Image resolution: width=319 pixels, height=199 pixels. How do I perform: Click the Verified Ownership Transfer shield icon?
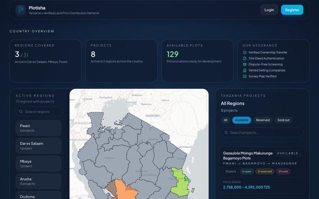coord(244,53)
